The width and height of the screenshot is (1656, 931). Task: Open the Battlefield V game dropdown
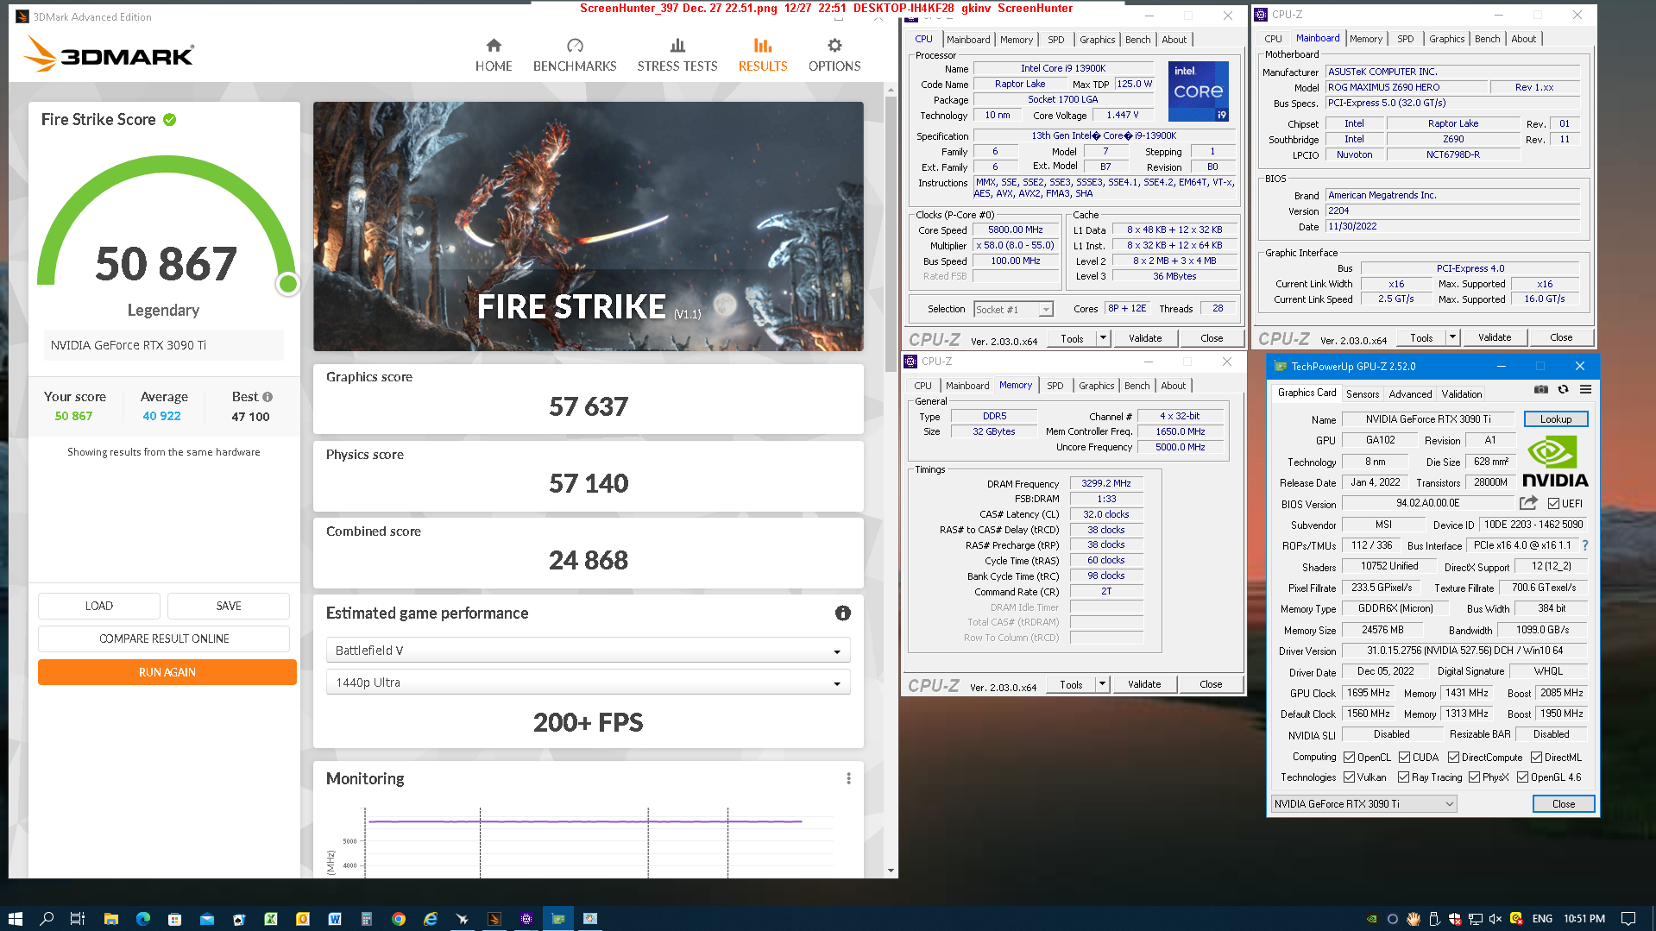588,651
